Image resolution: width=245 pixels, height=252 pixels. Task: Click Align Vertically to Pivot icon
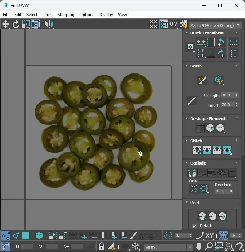point(201,53)
